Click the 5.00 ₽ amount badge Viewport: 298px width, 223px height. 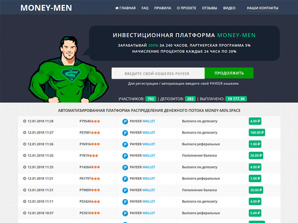click(x=255, y=213)
